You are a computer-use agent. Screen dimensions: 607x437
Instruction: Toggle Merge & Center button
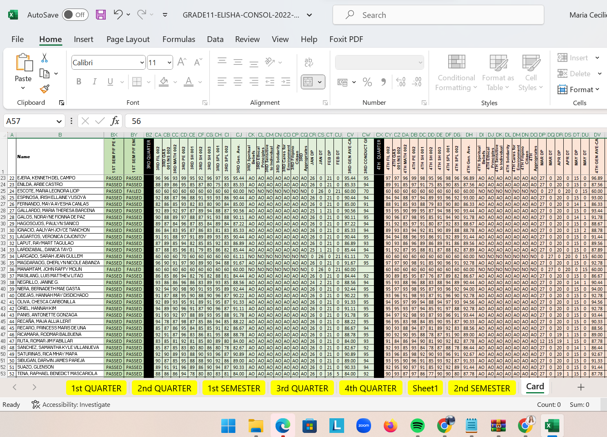[x=308, y=82]
